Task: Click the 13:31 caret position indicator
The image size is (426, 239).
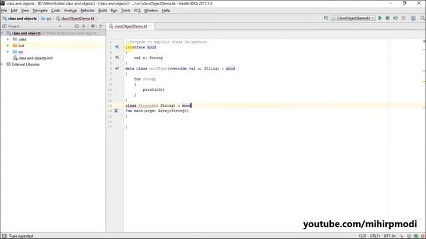Action: click(x=362, y=236)
